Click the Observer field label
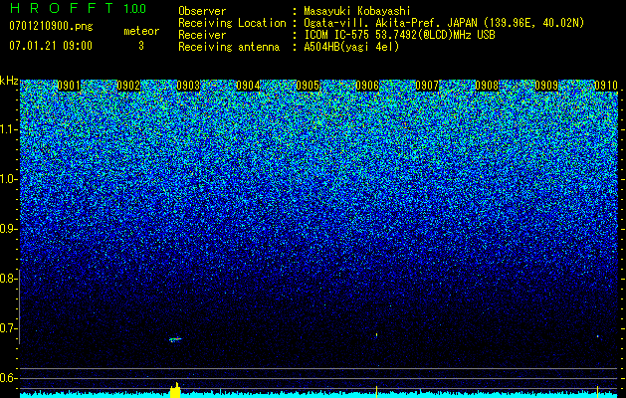 click(202, 11)
